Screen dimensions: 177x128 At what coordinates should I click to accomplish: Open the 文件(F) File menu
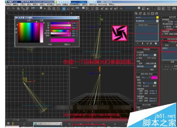(8, 4)
